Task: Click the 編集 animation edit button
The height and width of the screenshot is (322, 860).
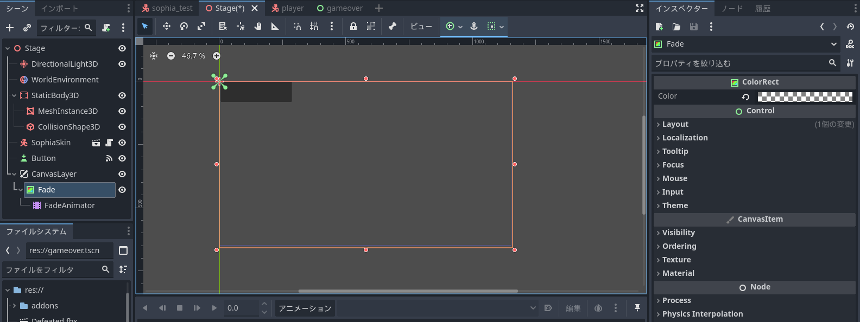Action: click(573, 308)
